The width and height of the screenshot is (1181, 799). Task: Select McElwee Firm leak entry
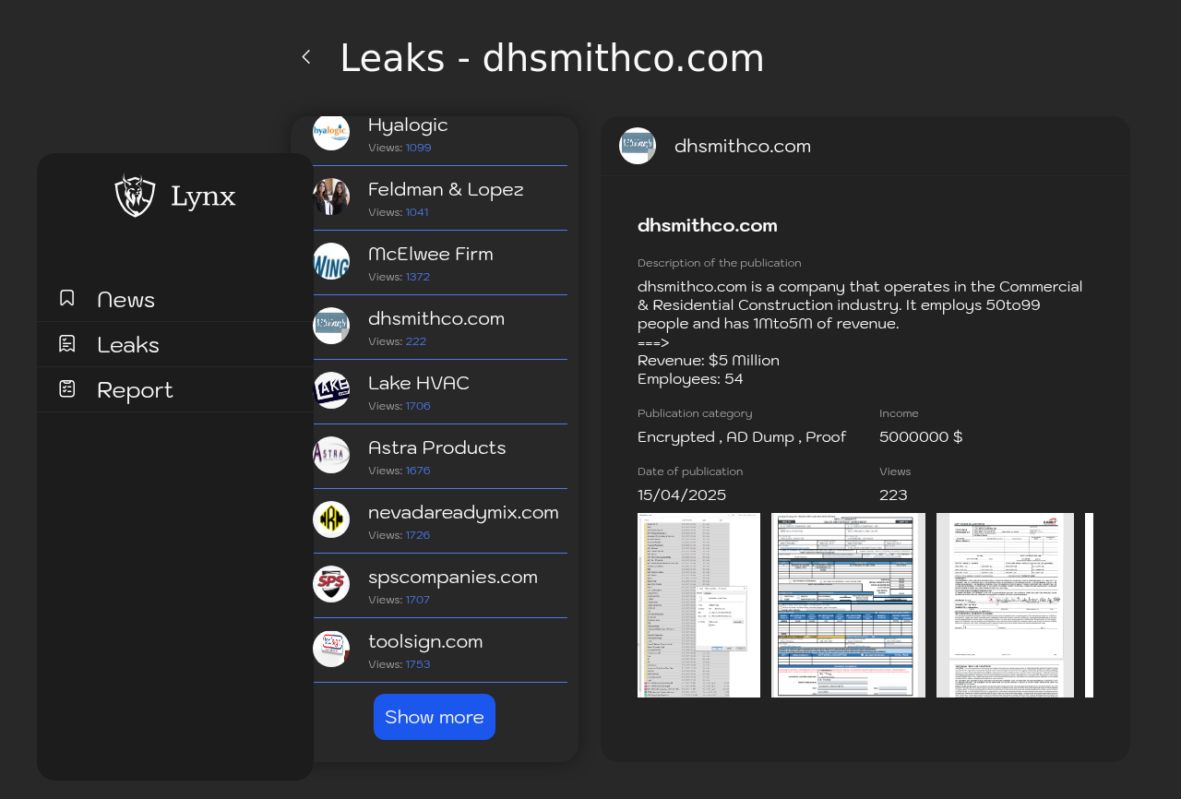point(440,263)
